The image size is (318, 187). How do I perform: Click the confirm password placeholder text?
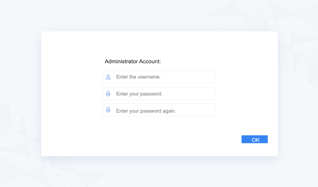point(146,111)
